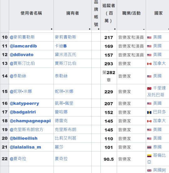Open 凱蒂•佩里 owner page
The image size is (169, 173).
coord(64,103)
